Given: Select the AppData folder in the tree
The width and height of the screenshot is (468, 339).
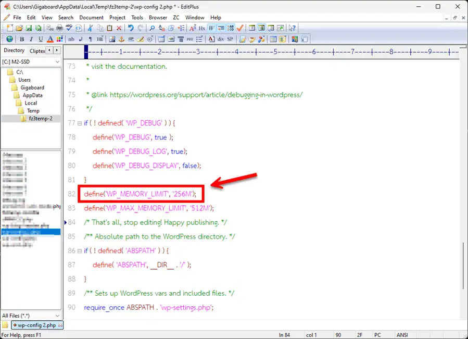Looking at the screenshot, I should tap(32, 95).
